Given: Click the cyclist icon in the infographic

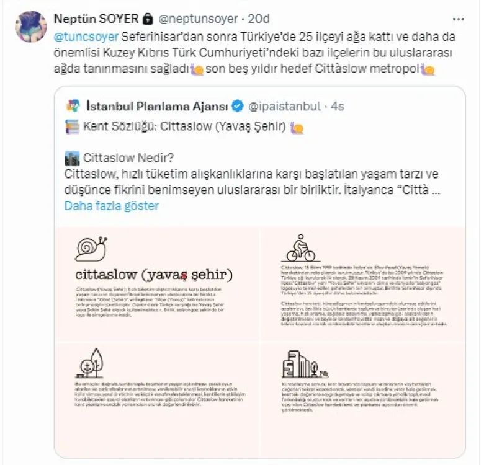Looking at the screenshot, I should coord(300,248).
